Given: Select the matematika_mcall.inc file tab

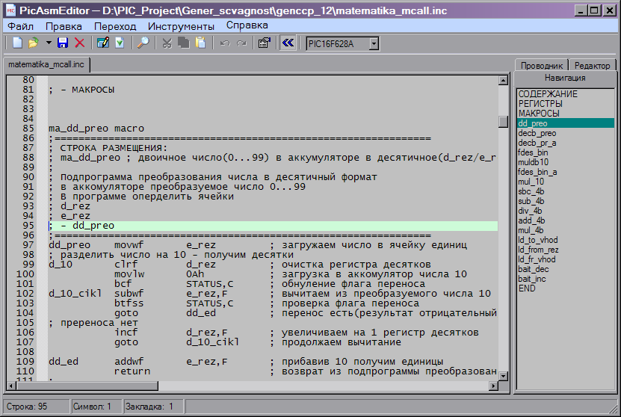Looking at the screenshot, I should pyautogui.click(x=46, y=64).
